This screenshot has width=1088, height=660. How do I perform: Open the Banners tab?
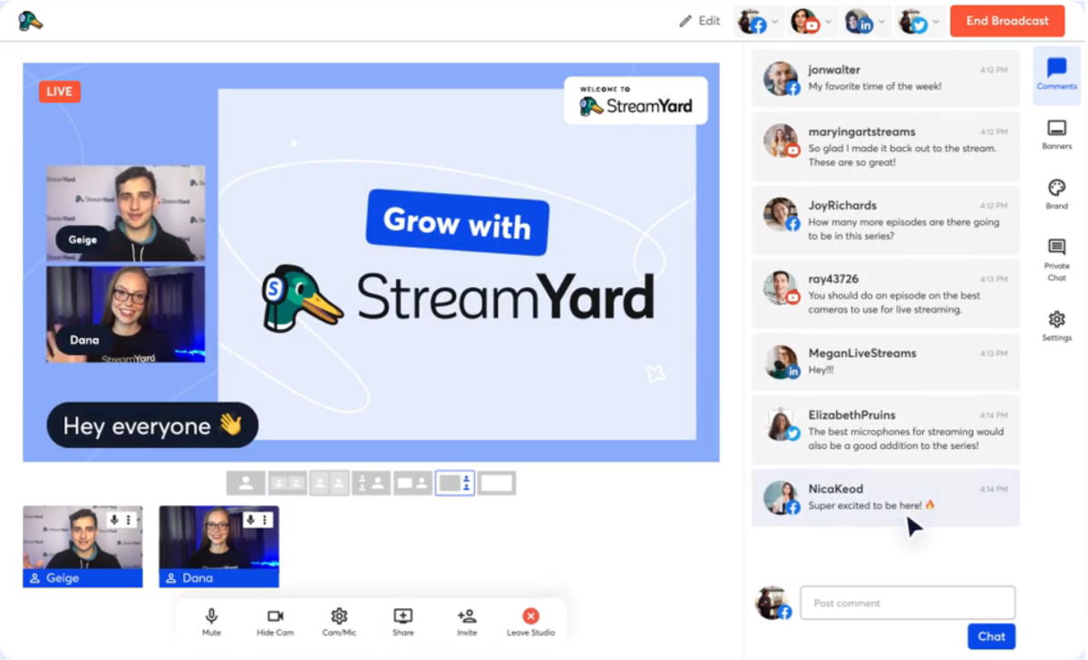1056,133
